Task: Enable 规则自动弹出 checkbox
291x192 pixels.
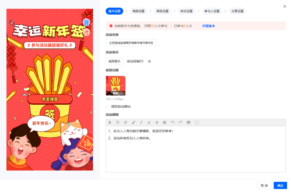Action: pos(107,107)
